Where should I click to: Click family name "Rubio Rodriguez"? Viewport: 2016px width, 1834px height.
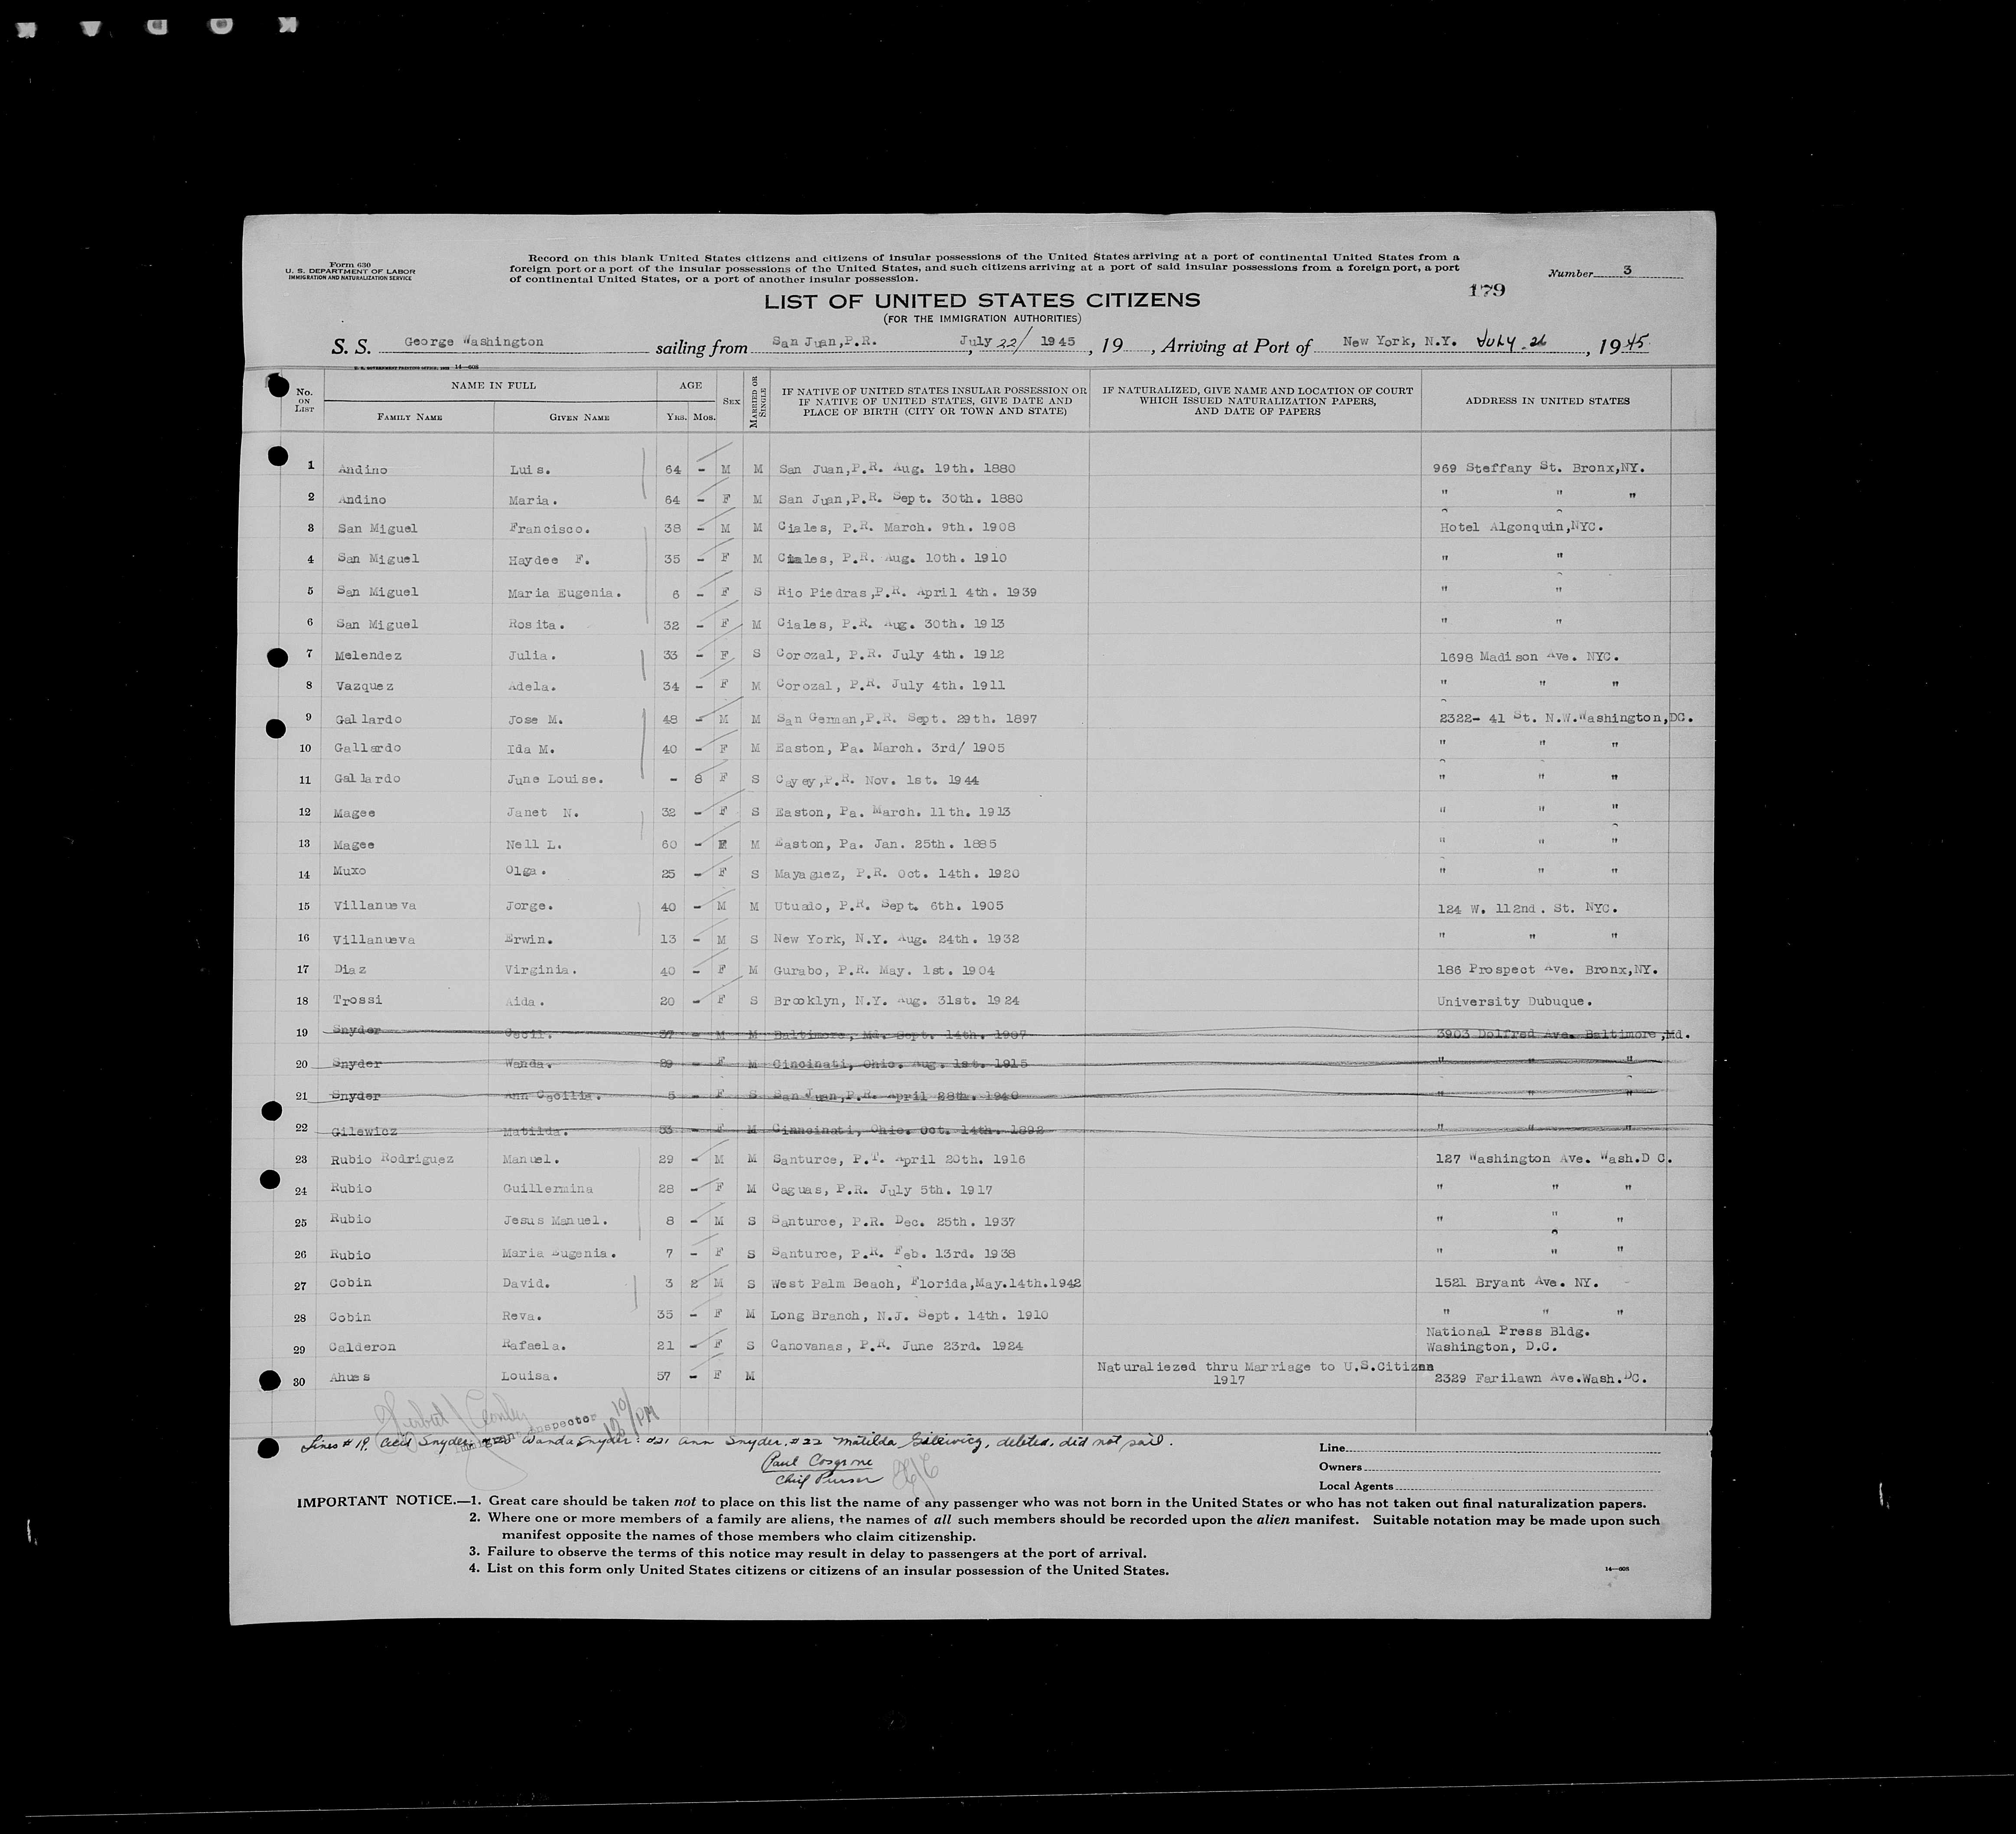click(x=392, y=1159)
